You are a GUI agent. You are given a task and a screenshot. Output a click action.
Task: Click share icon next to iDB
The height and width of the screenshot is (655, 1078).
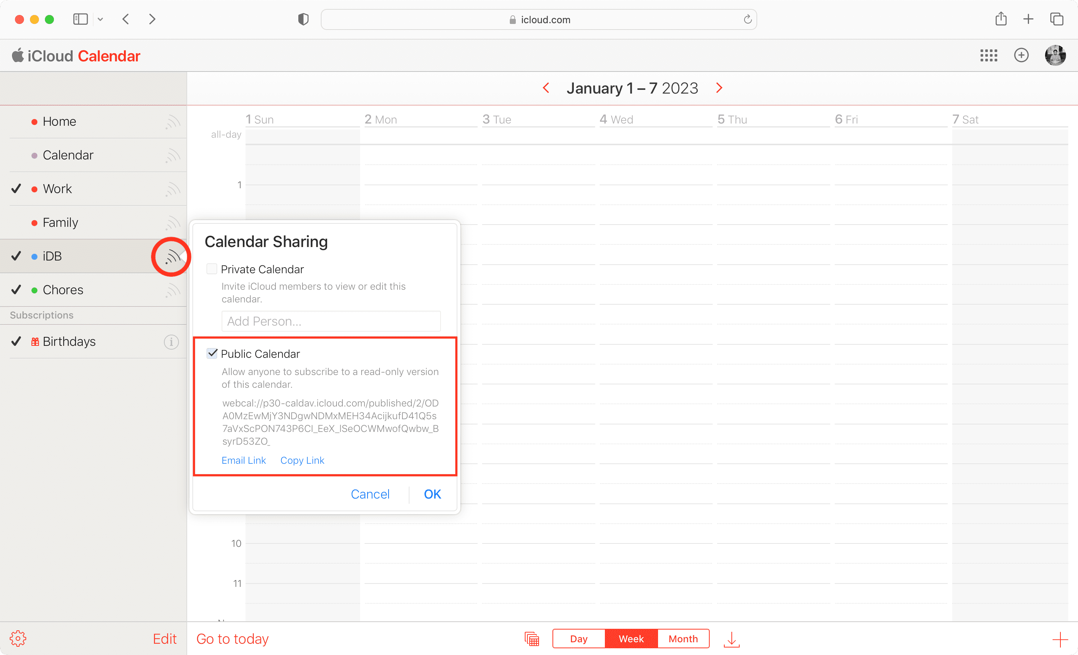173,256
